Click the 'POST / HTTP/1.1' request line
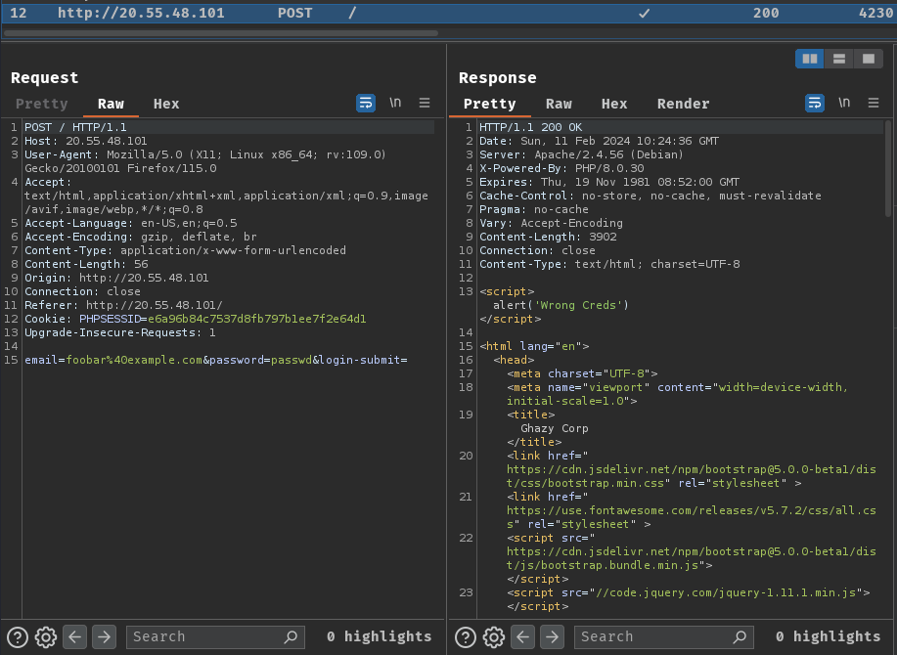Viewport: 897px width, 655px height. (75, 127)
